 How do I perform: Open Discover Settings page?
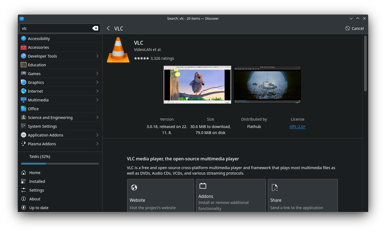tap(60, 190)
